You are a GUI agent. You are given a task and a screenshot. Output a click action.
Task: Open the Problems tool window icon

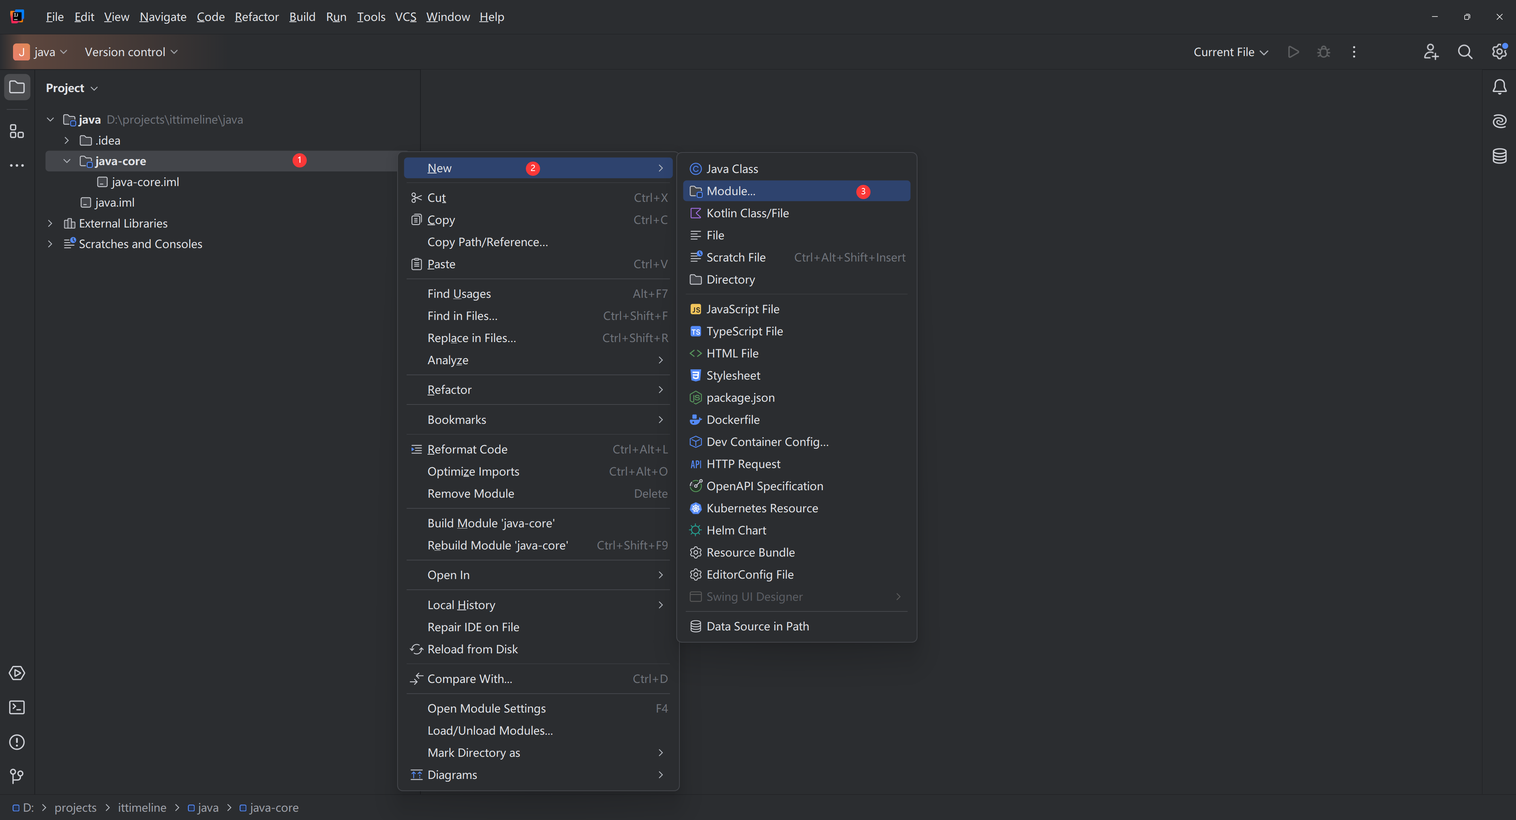point(17,742)
